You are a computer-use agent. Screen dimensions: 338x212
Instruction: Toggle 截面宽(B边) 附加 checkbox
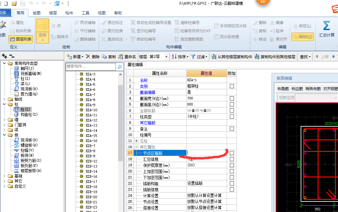point(232,98)
